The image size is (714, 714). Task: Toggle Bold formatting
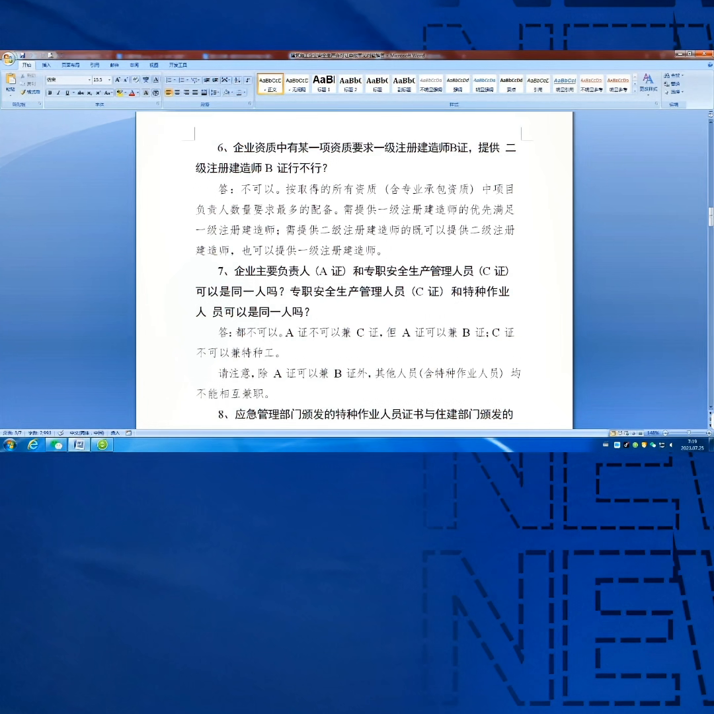[x=50, y=93]
